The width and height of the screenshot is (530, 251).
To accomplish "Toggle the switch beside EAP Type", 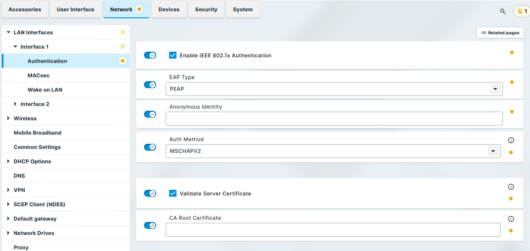I will 150,85.
